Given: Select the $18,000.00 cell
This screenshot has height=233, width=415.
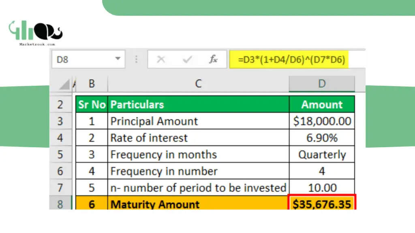Looking at the screenshot, I should pyautogui.click(x=322, y=121).
